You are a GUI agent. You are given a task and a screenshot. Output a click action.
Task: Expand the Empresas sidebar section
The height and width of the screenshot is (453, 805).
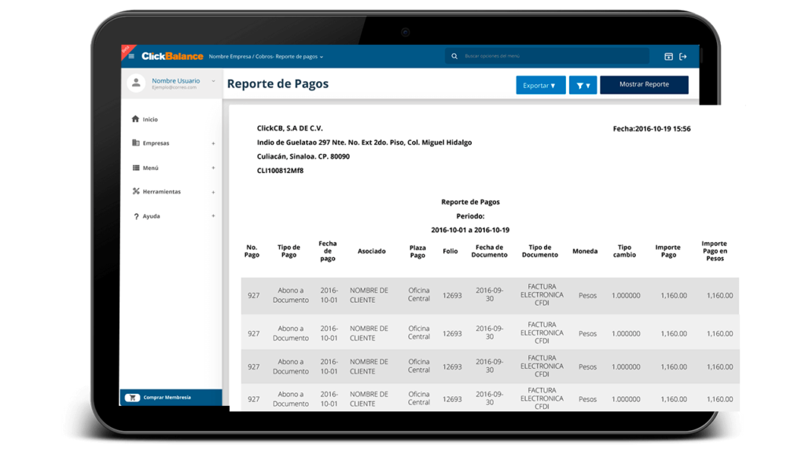point(213,144)
